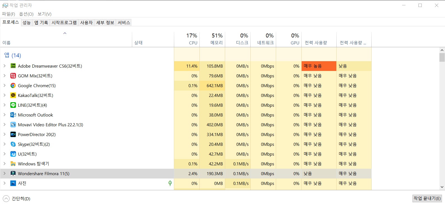Click the Microsoft Outlook app icon
445x207 pixels.
13,115
